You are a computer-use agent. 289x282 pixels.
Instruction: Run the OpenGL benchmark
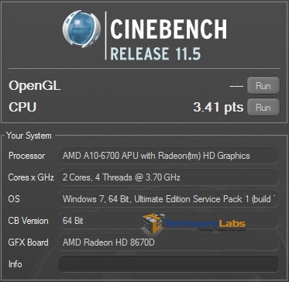[263, 85]
